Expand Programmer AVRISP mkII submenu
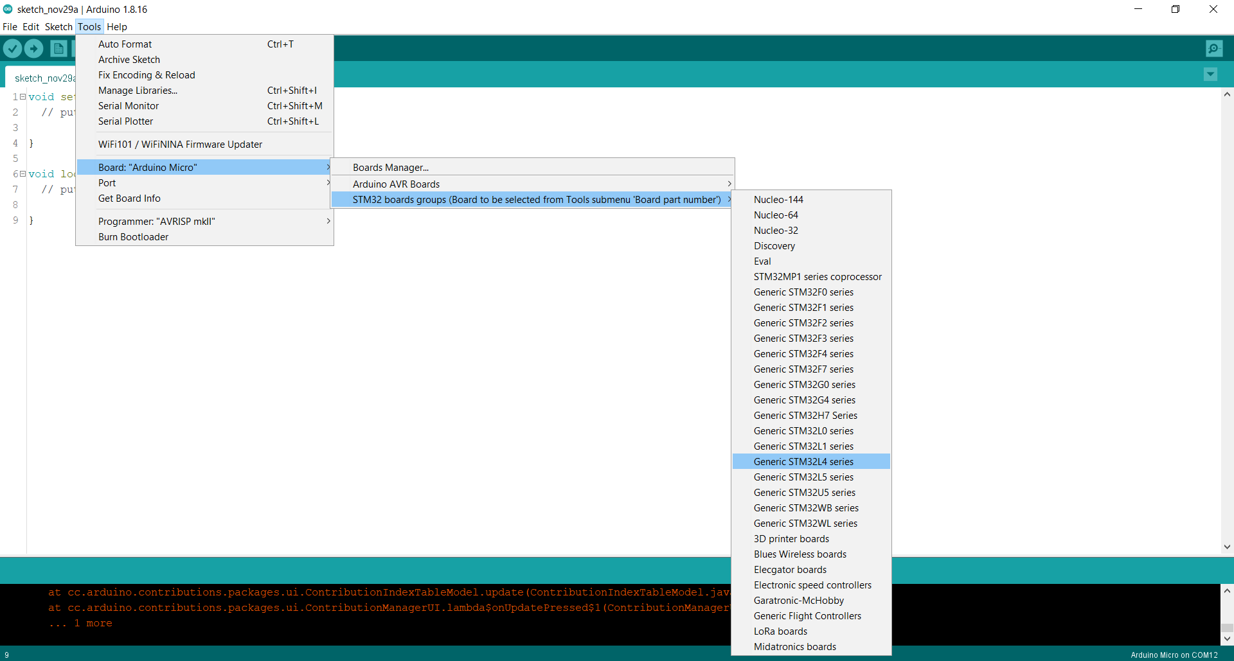This screenshot has height=661, width=1234. (204, 222)
